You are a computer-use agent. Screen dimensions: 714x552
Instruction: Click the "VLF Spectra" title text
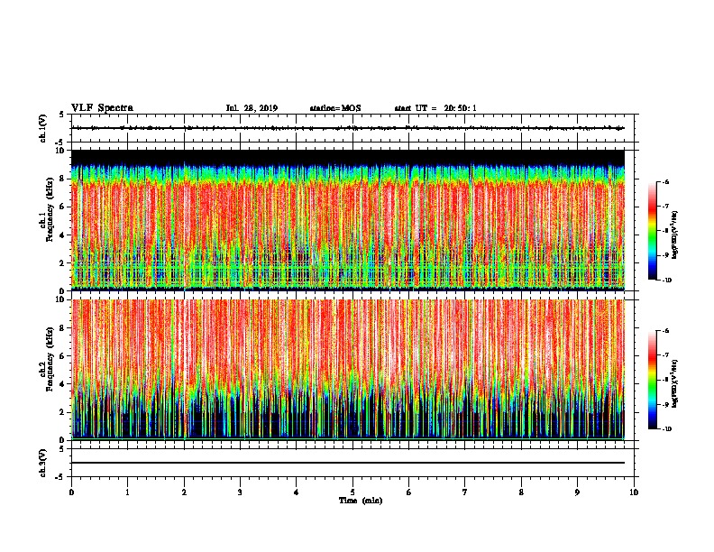pyautogui.click(x=102, y=108)
